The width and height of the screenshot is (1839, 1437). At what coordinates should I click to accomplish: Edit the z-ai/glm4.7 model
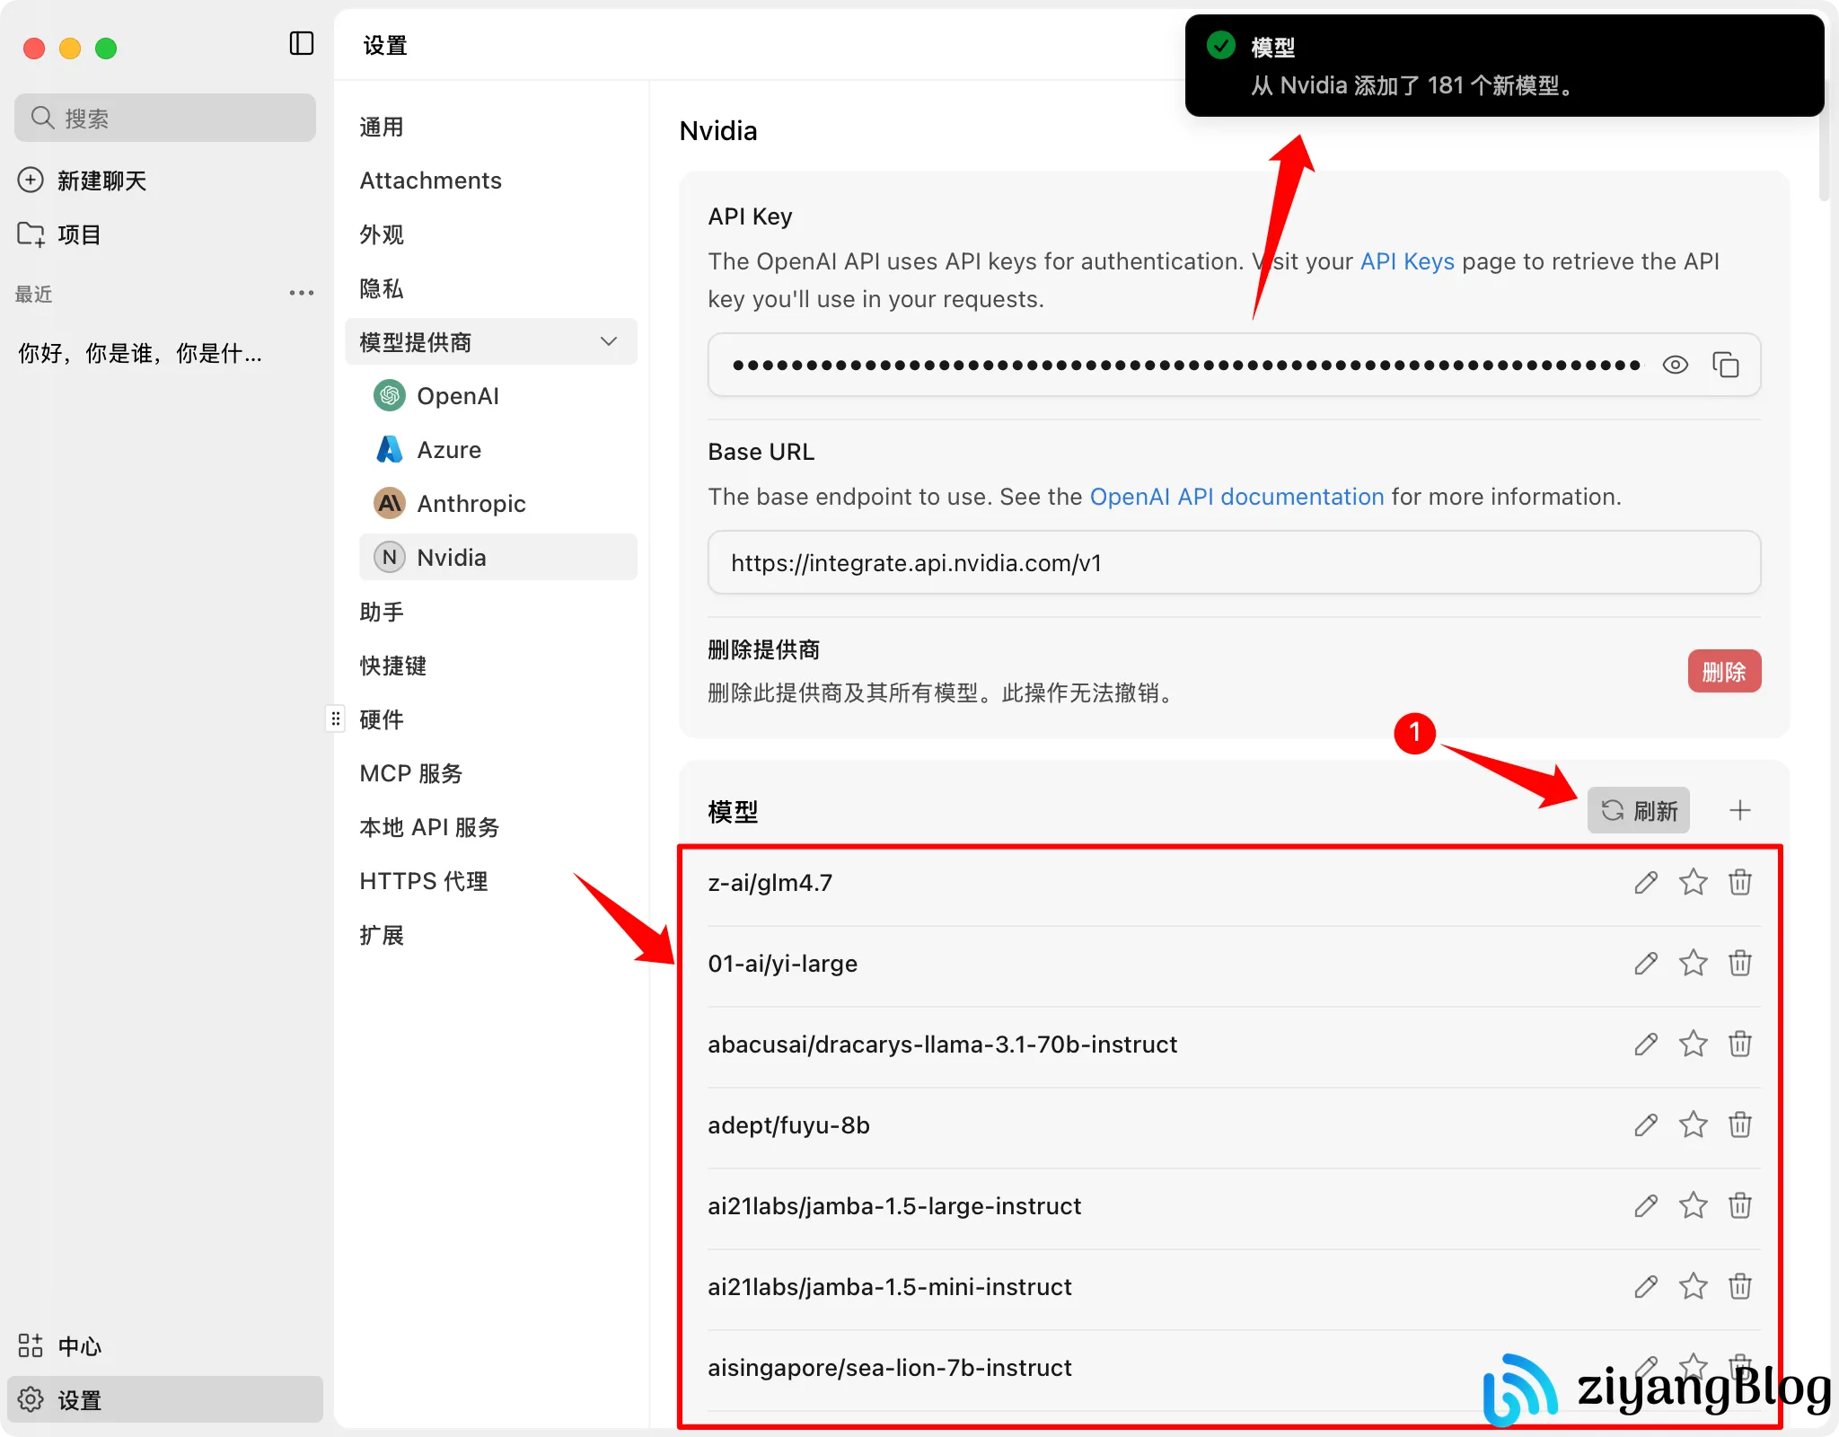pos(1645,882)
